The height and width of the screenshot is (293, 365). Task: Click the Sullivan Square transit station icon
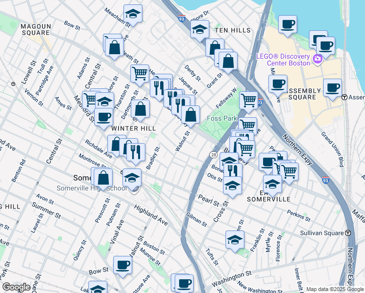348,233
